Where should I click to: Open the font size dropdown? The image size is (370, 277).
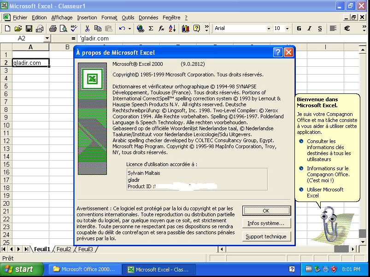tap(290, 29)
